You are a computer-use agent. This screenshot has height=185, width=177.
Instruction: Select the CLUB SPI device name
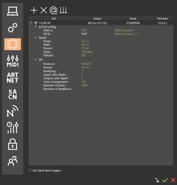[45, 23]
